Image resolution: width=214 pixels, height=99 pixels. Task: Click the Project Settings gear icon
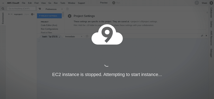point(70,16)
